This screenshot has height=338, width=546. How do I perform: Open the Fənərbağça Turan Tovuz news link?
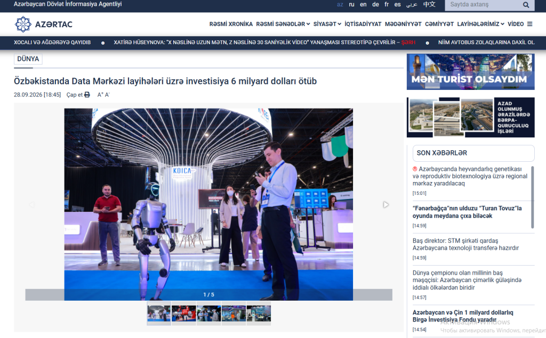467,212
